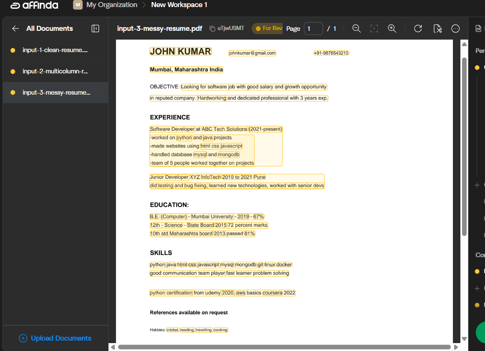The width and height of the screenshot is (485, 351).
Task: Click the Upload Documents button
Action: 55,338
